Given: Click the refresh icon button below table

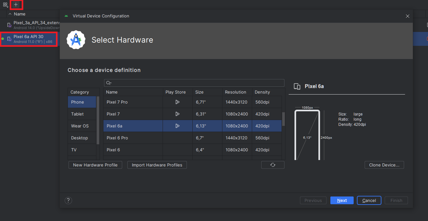Looking at the screenshot, I should point(273,165).
